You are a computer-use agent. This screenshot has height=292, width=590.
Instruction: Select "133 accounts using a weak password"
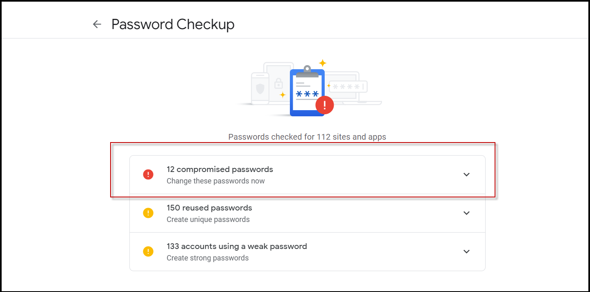point(237,246)
